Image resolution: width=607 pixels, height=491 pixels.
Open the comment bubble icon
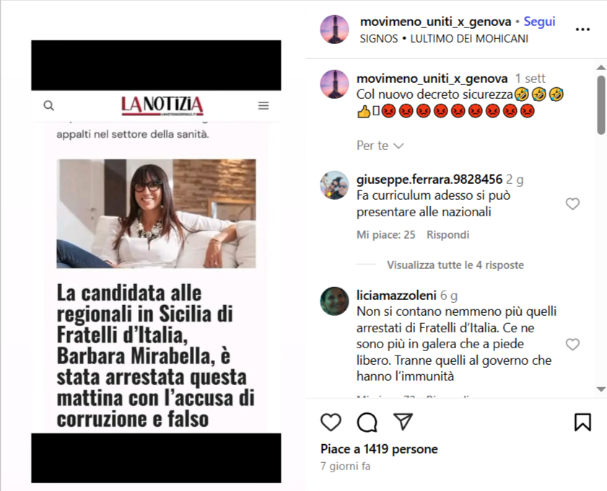pos(367,422)
